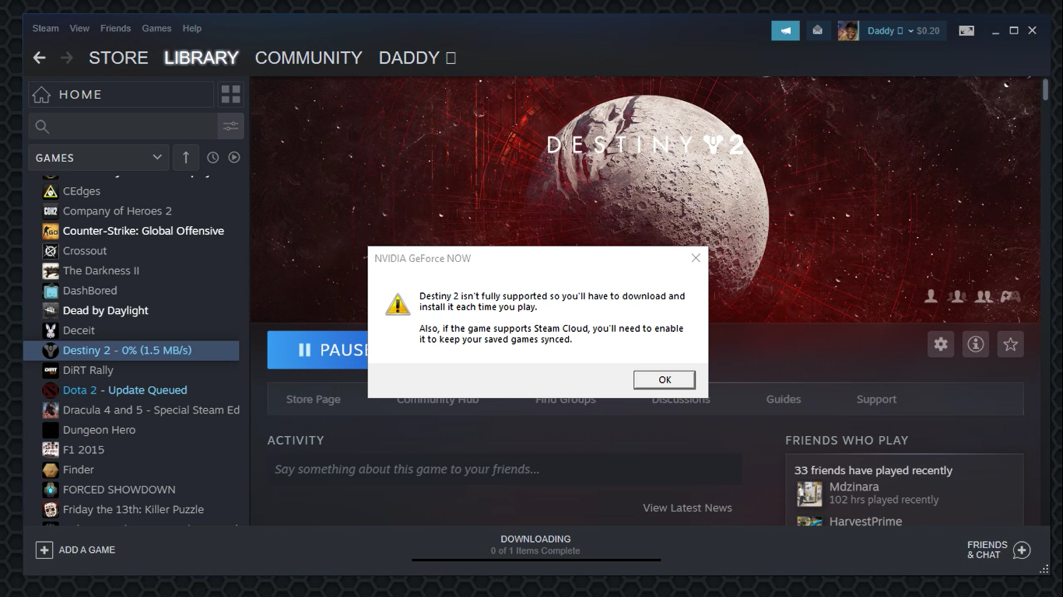The height and width of the screenshot is (597, 1063).
Task: Go to library HOME
Action: 121,95
